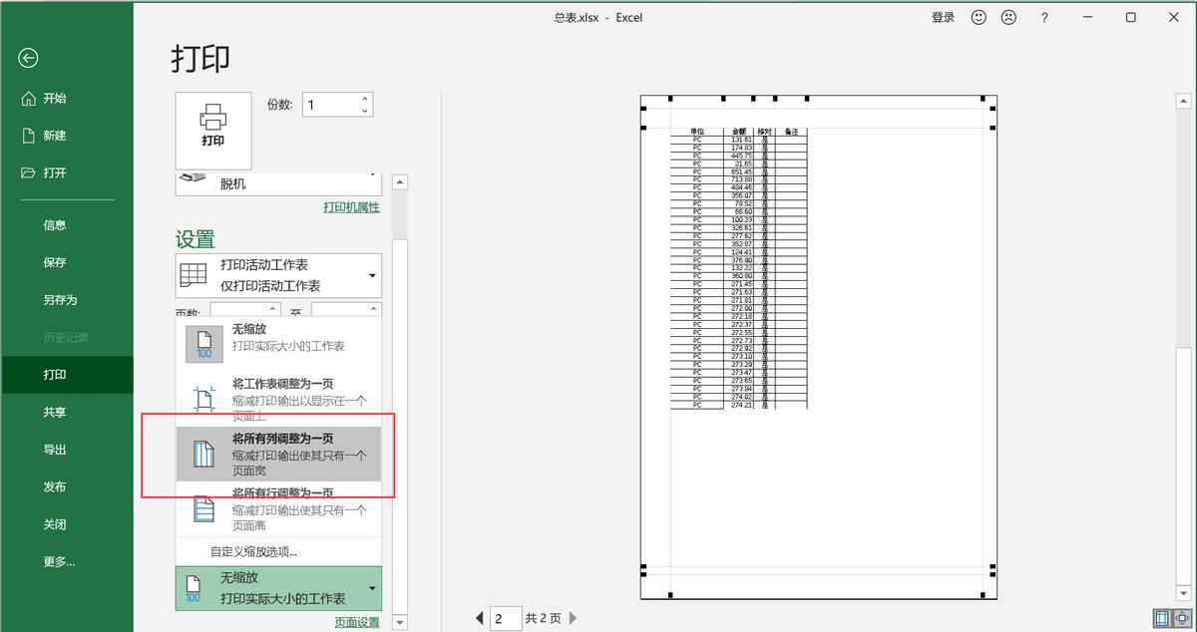Toggle zoom to page button at bottom right
This screenshot has width=1197, height=632.
click(x=1182, y=618)
